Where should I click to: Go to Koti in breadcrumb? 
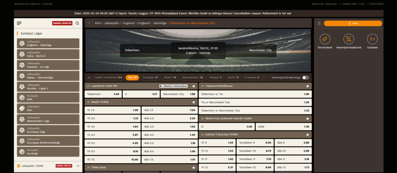98,23
